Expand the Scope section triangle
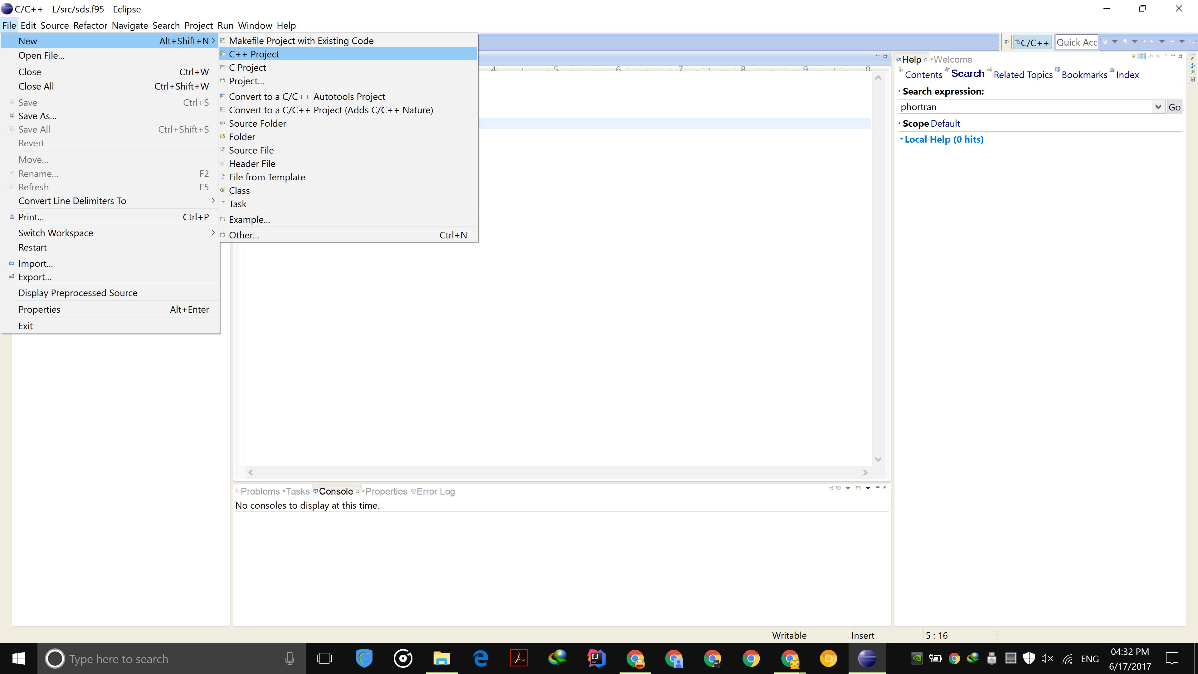This screenshot has width=1198, height=674. click(x=900, y=123)
